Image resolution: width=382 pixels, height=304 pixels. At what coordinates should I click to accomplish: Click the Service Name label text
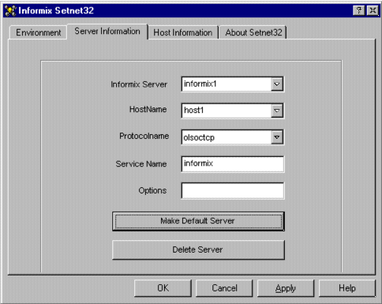(x=141, y=164)
